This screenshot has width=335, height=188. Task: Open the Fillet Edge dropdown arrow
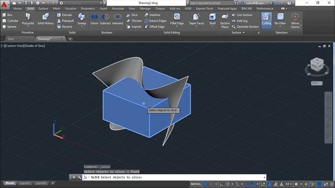click(177, 26)
